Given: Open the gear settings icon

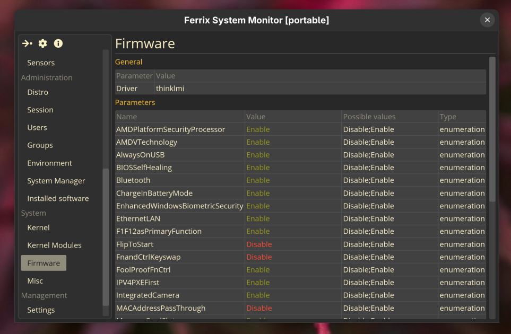Looking at the screenshot, I should (x=42, y=43).
